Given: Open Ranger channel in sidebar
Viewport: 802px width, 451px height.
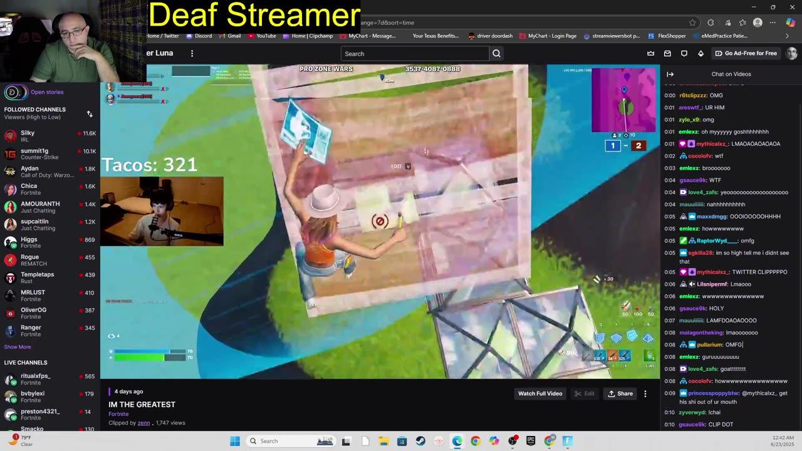Looking at the screenshot, I should [x=50, y=331].
